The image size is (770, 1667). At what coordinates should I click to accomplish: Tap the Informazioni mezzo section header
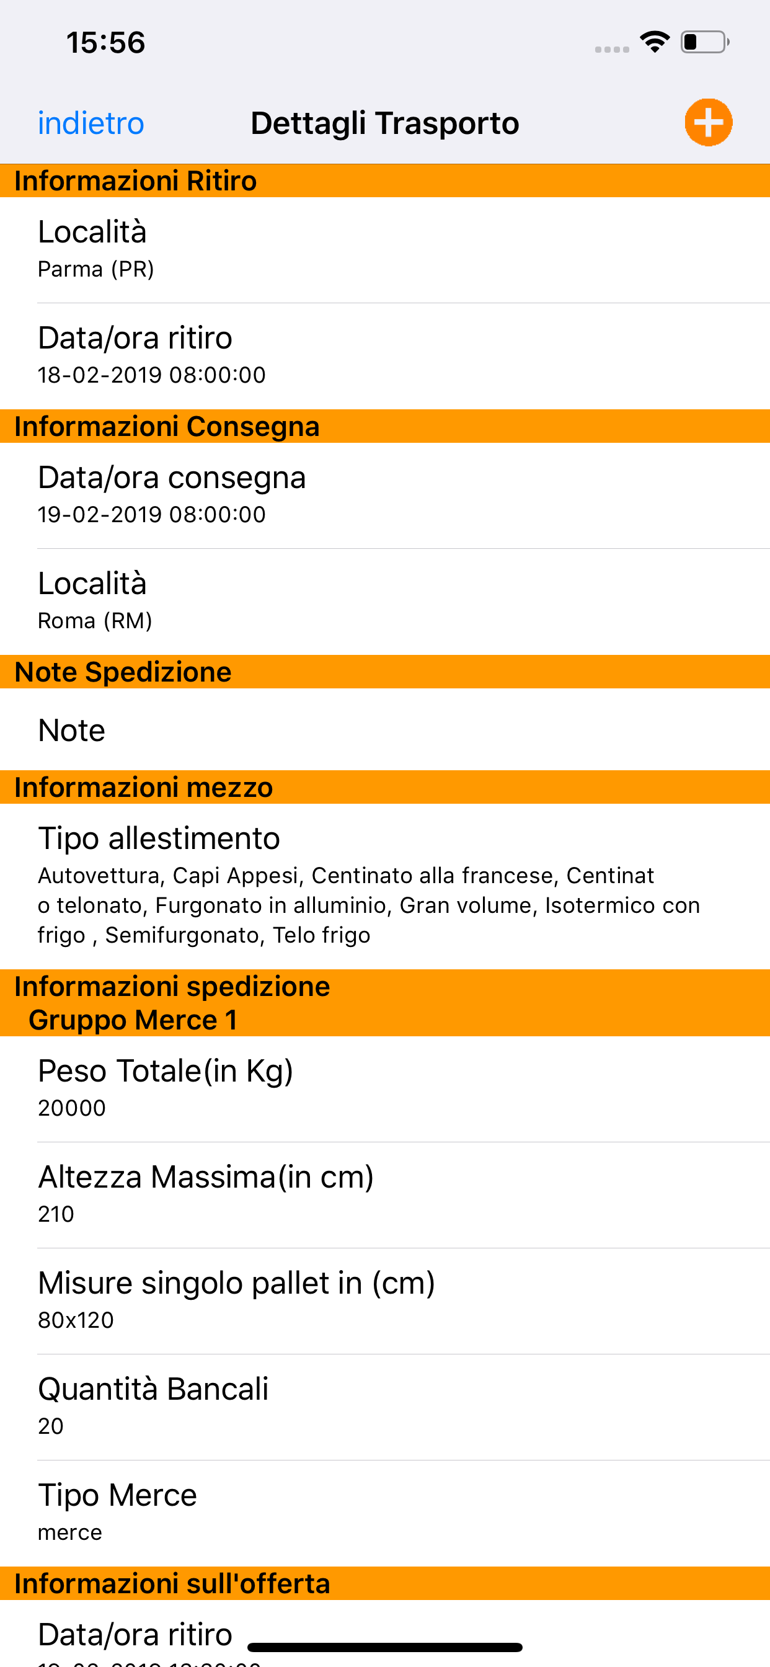[x=385, y=788]
